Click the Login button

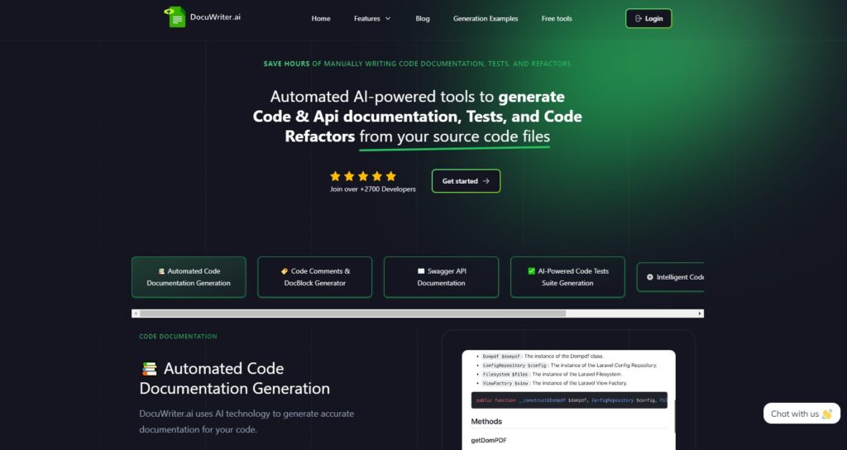click(648, 18)
